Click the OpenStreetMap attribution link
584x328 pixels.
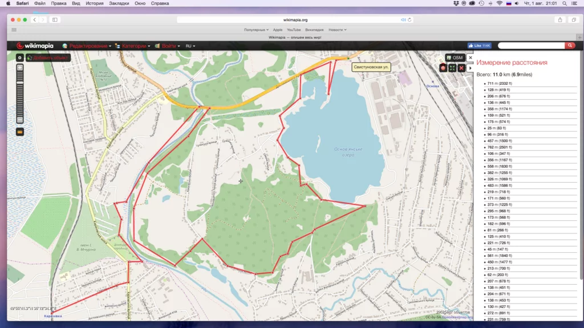click(x=457, y=317)
